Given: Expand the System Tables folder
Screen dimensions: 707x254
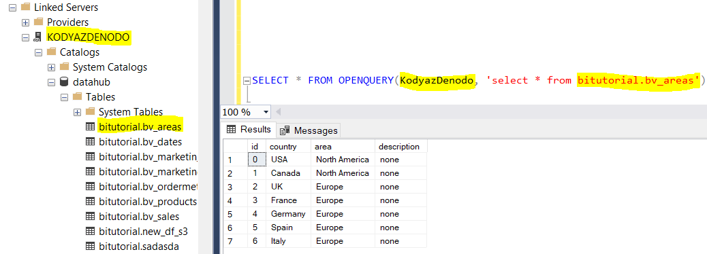Looking at the screenshot, I should pos(77,112).
